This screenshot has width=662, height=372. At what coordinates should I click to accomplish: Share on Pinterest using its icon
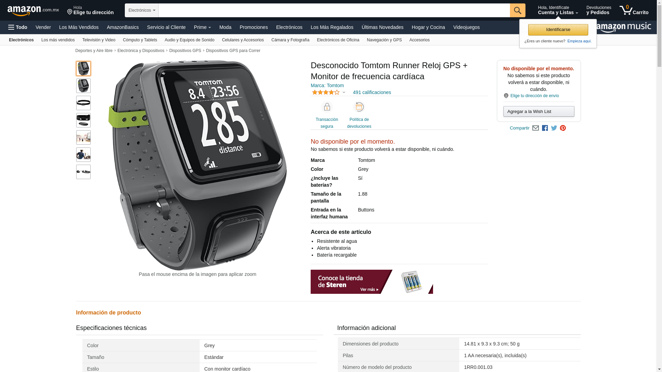pos(563,128)
